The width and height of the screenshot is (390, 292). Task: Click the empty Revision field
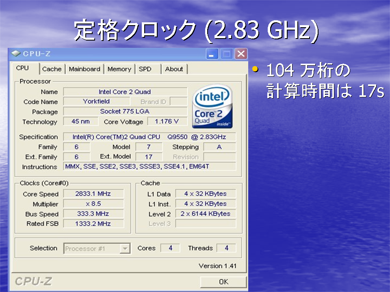pyautogui.click(x=220, y=157)
